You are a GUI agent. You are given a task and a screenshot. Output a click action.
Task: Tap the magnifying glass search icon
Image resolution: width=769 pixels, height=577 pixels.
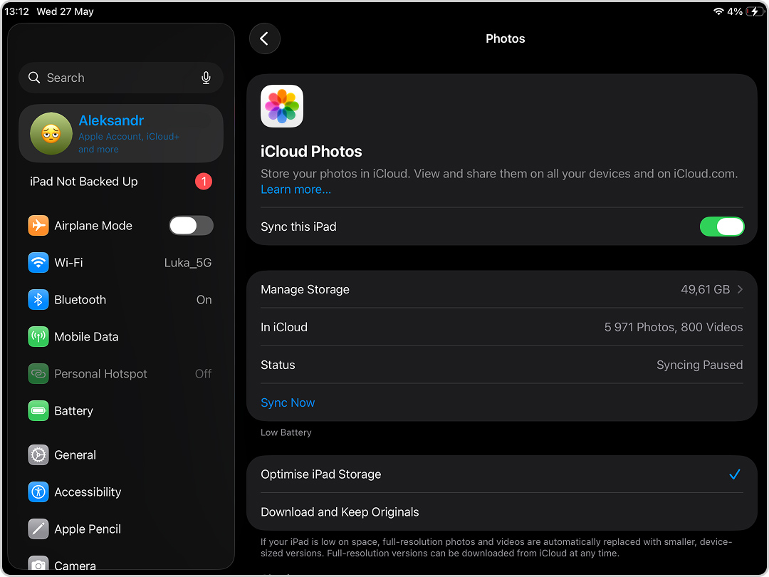34,78
